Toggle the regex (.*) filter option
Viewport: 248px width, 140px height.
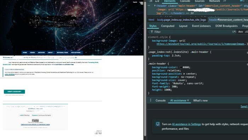[x=234, y=32]
